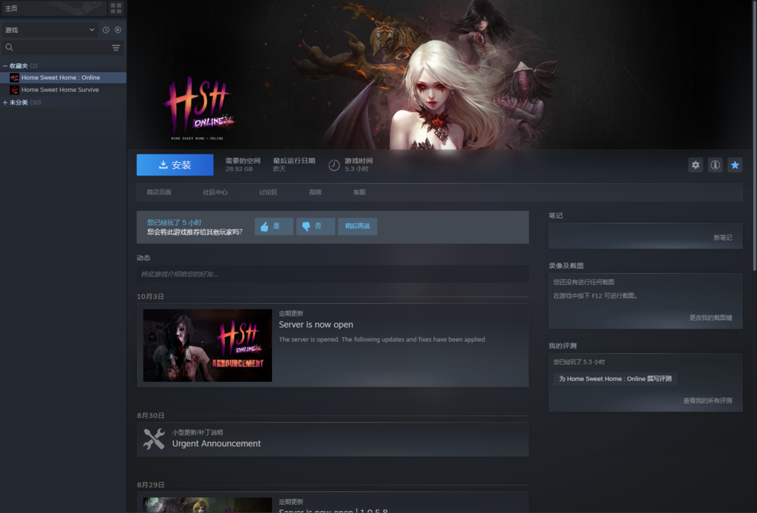Open game info icon
This screenshot has height=513, width=757.
[x=715, y=165]
